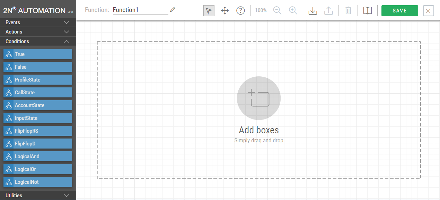Expand the Utilities section
This screenshot has height=200, width=440.
38,196
